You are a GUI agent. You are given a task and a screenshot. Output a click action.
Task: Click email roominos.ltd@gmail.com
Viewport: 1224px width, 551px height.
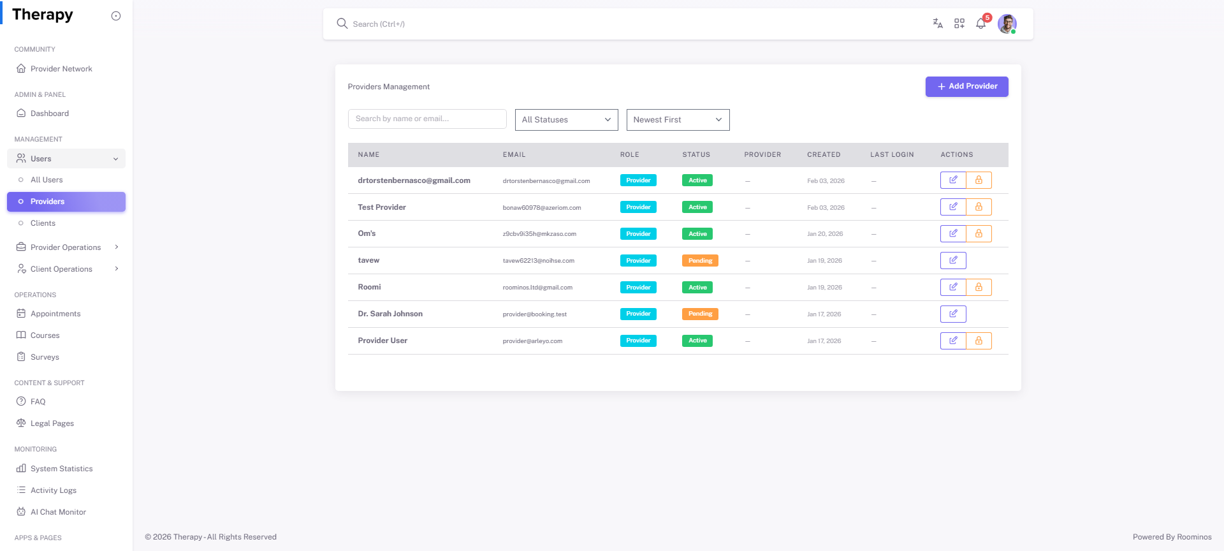(537, 288)
